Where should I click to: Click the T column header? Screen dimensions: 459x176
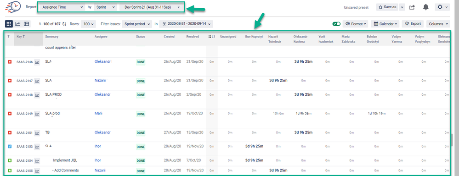pos(9,37)
